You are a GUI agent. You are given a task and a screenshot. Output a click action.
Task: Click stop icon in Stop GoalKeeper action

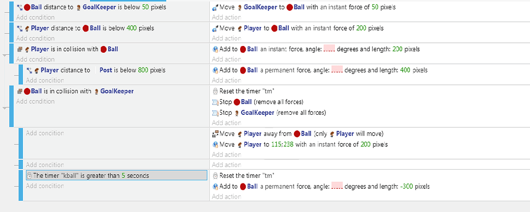tap(215, 113)
